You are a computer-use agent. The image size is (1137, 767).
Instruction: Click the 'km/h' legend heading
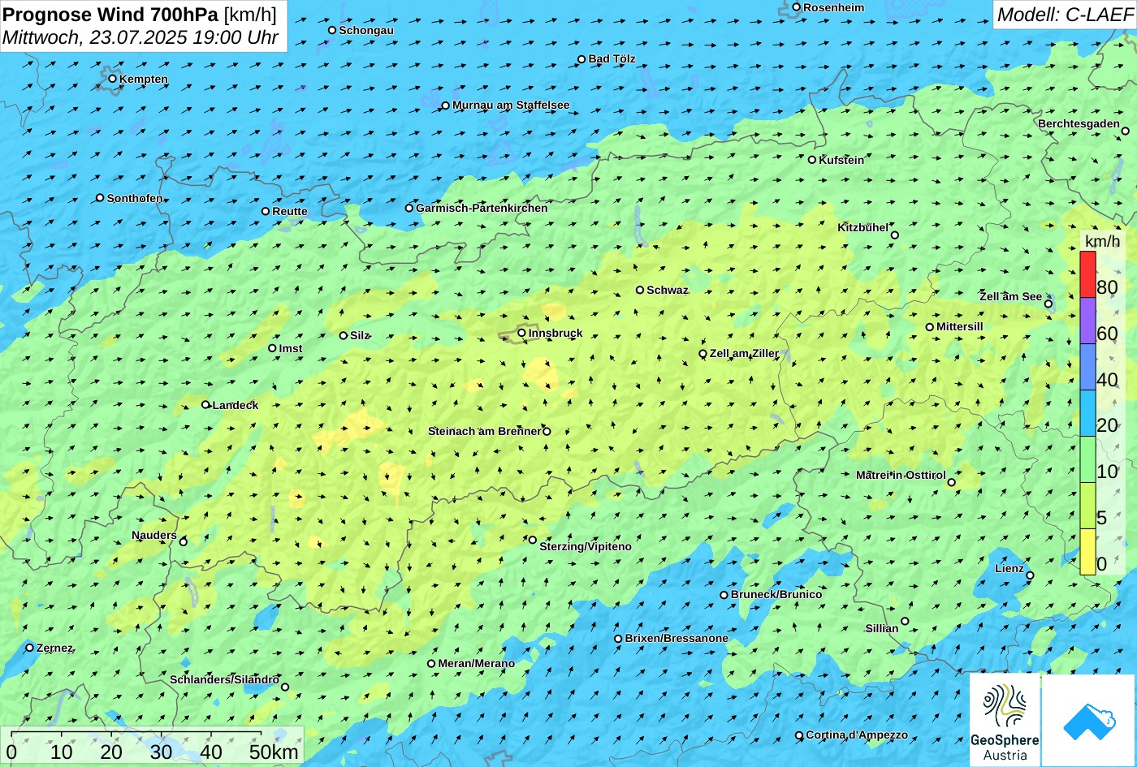[x=1102, y=241]
